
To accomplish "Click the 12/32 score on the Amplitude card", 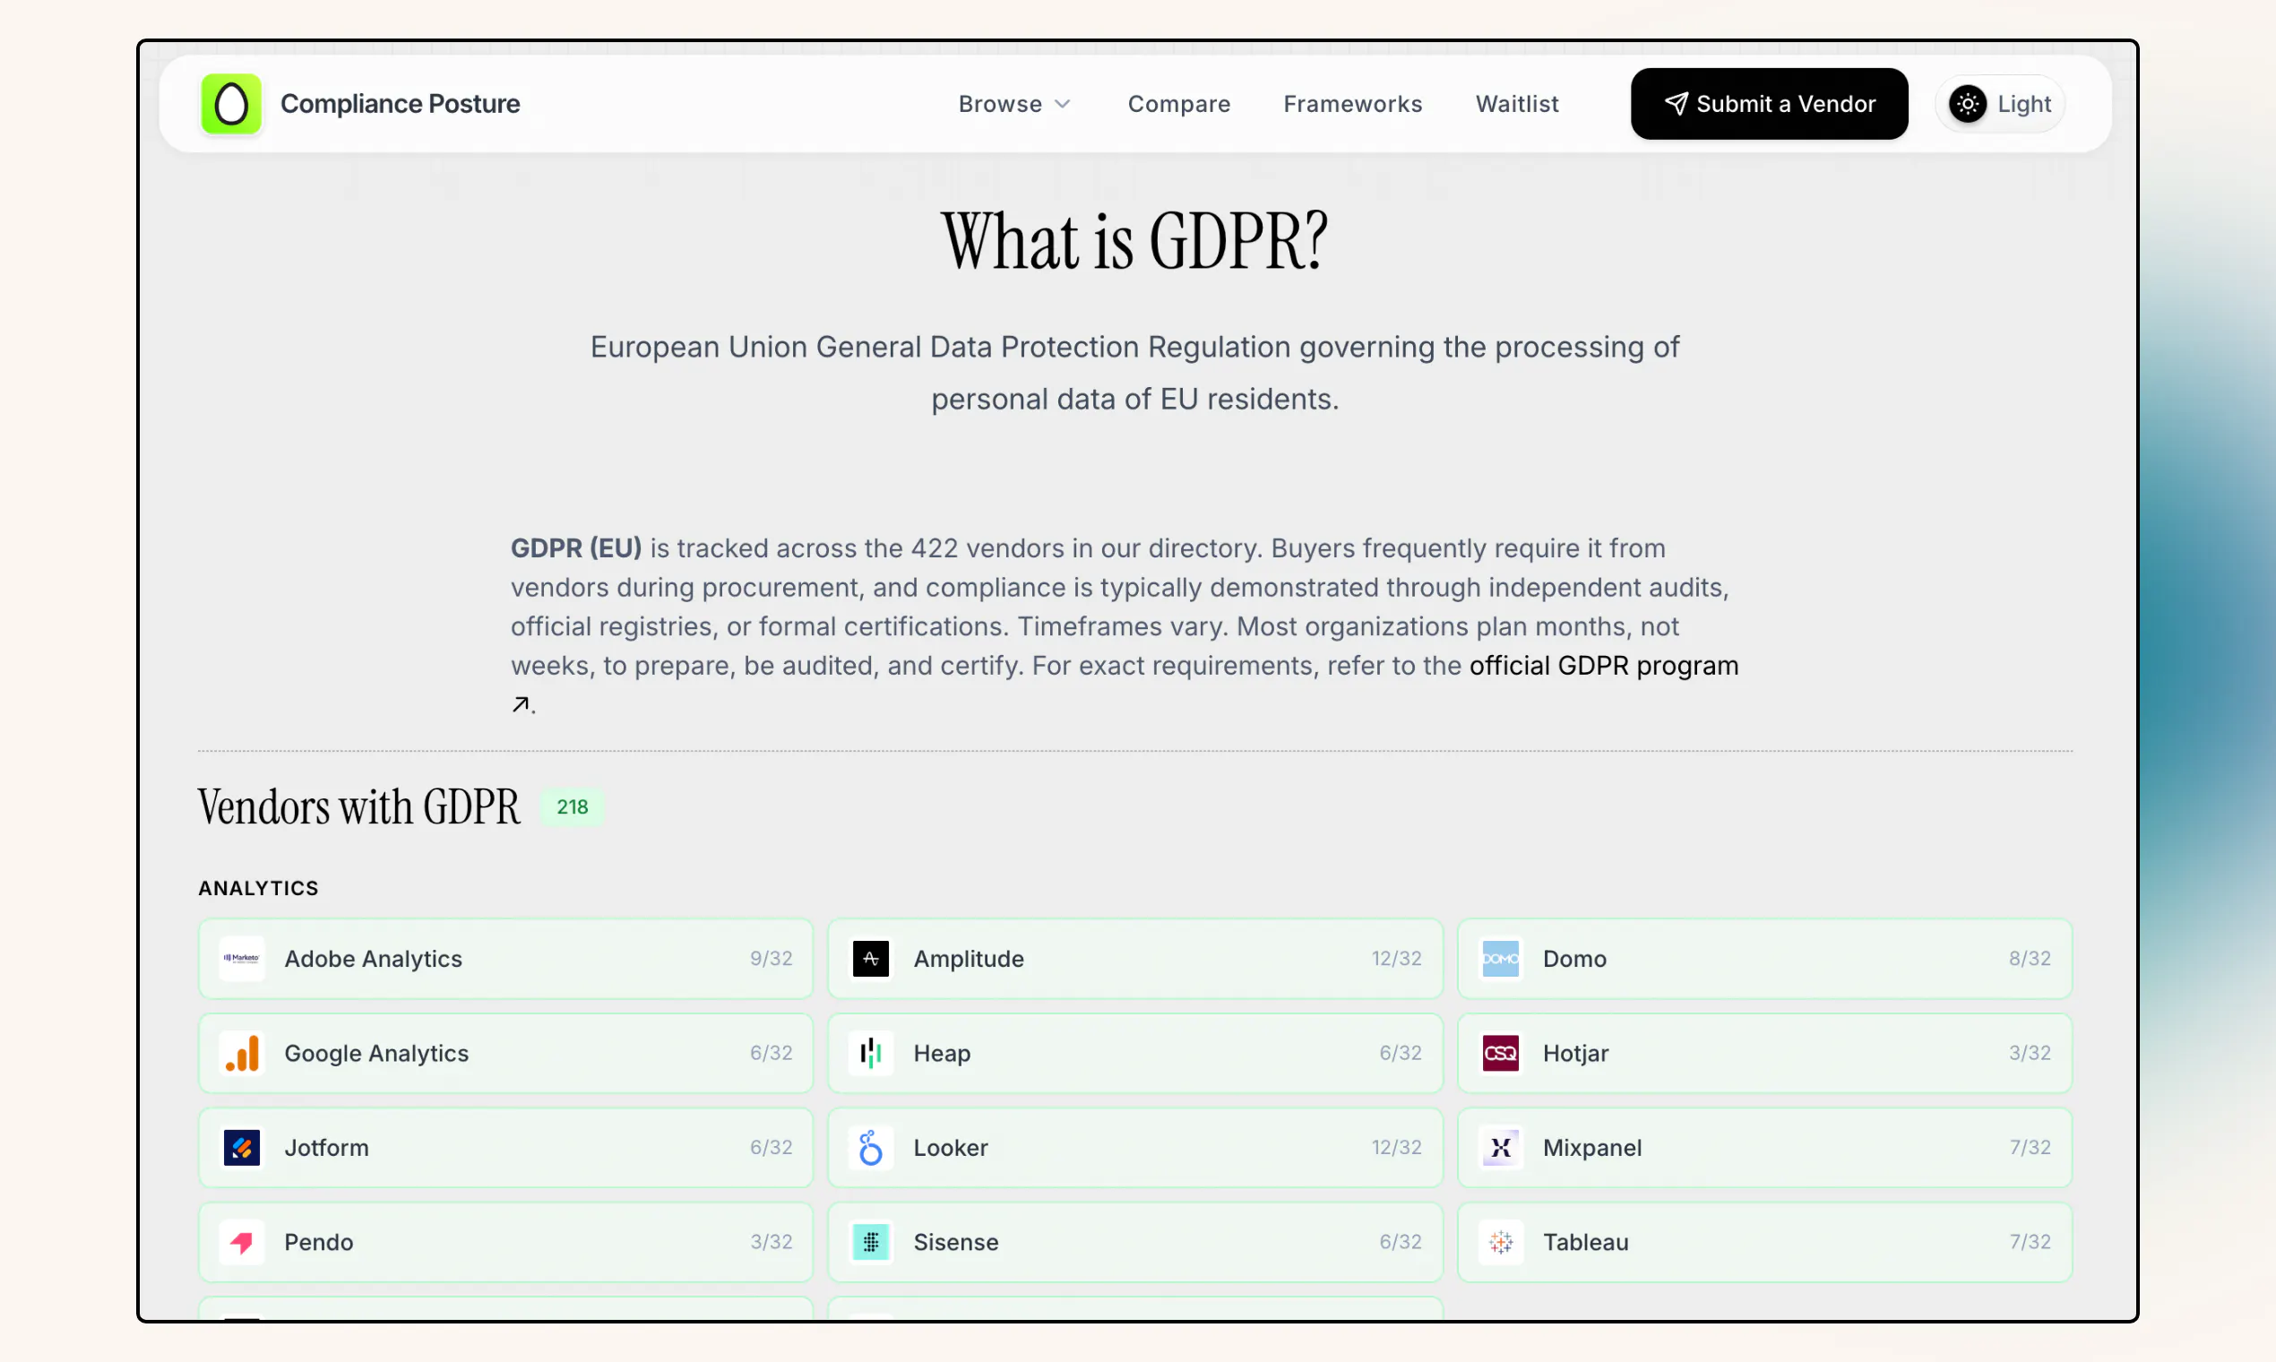I will click(x=1396, y=958).
